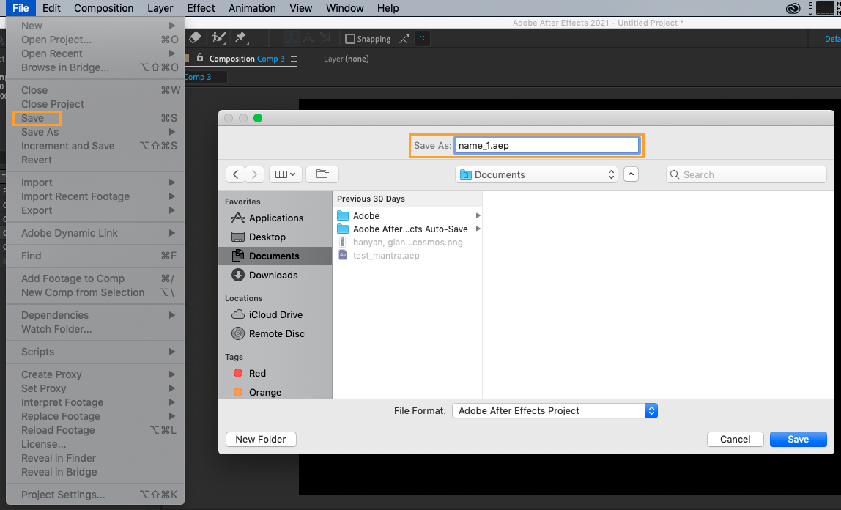Toggle the composition panel lock icon
Image resolution: width=841 pixels, height=510 pixels.
pos(199,58)
